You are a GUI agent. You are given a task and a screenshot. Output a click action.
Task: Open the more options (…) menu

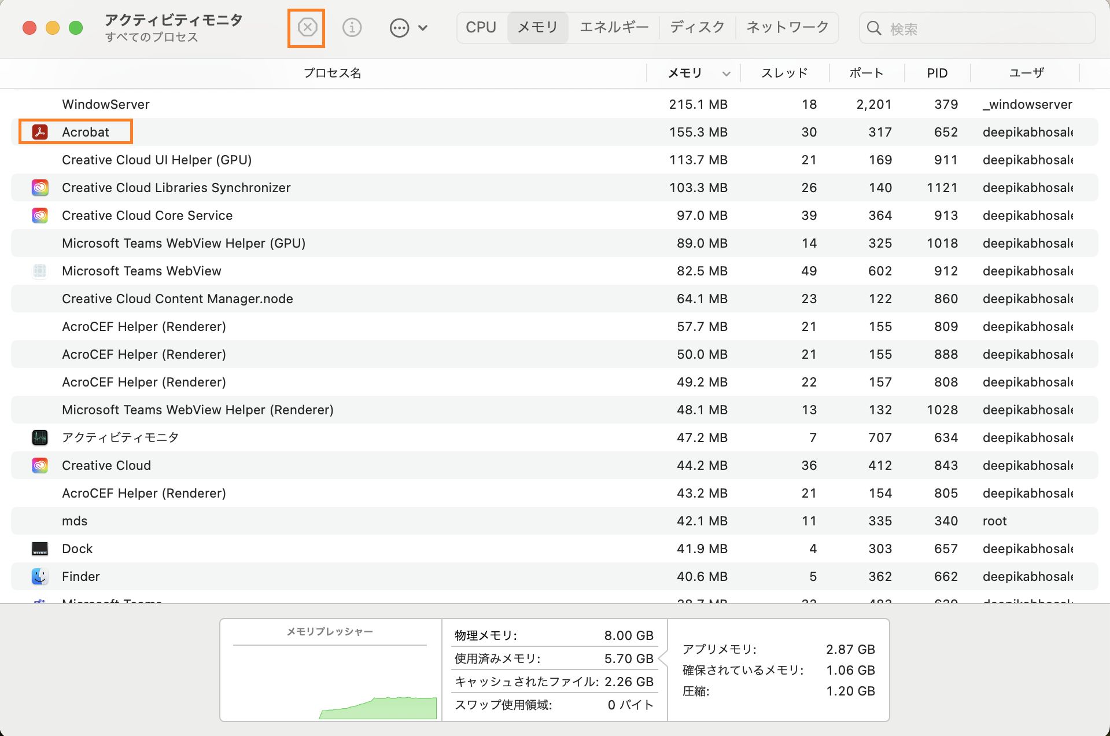(x=399, y=27)
